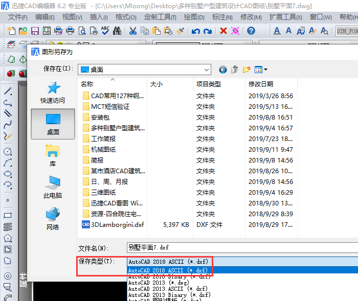Select the Line drawing tool
358x301 pixels.
[8, 91]
